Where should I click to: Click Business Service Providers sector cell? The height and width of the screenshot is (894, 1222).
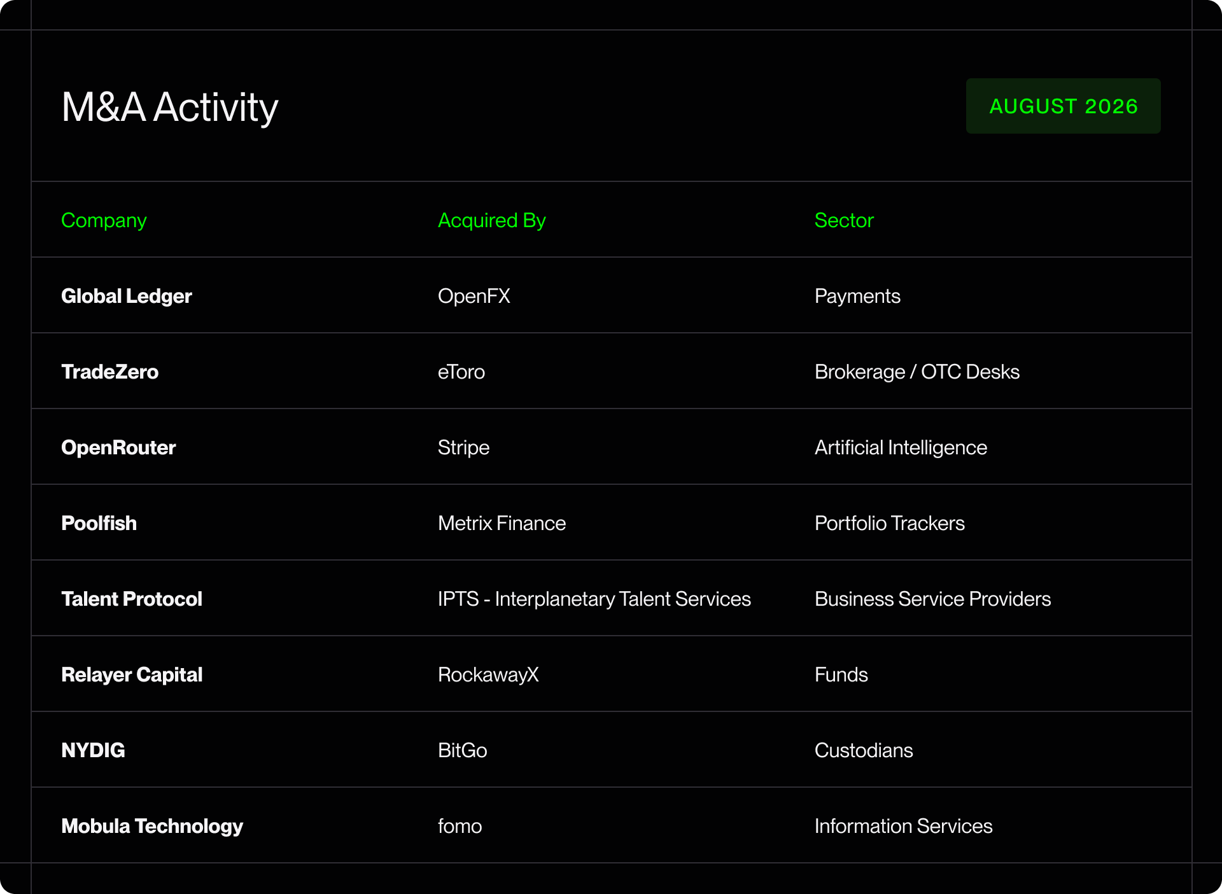[x=932, y=599]
